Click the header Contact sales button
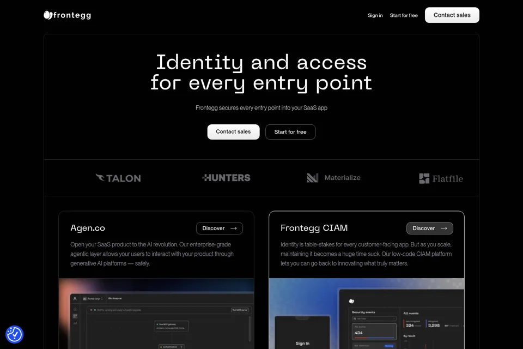The height and width of the screenshot is (349, 523). pyautogui.click(x=452, y=15)
